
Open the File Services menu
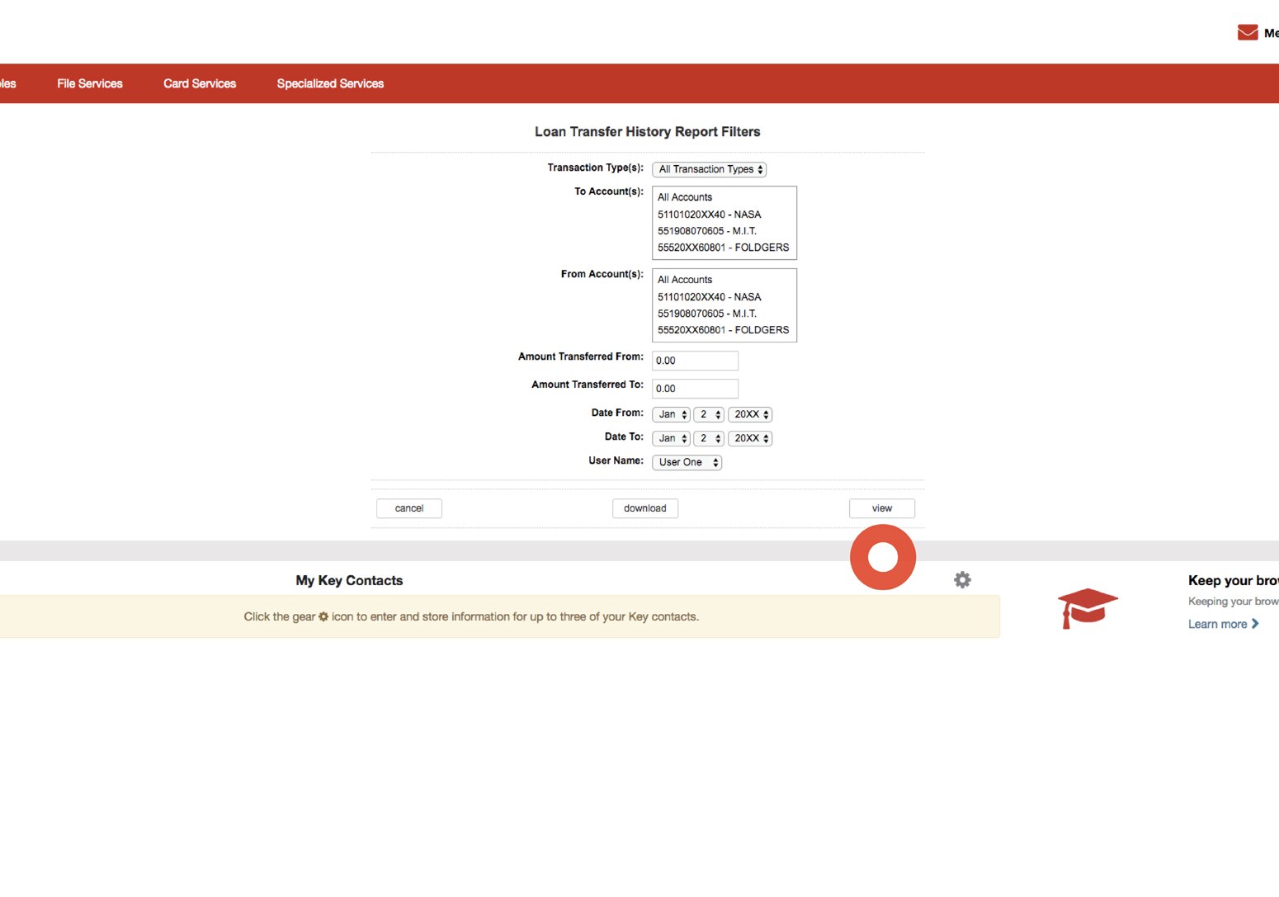click(x=89, y=83)
